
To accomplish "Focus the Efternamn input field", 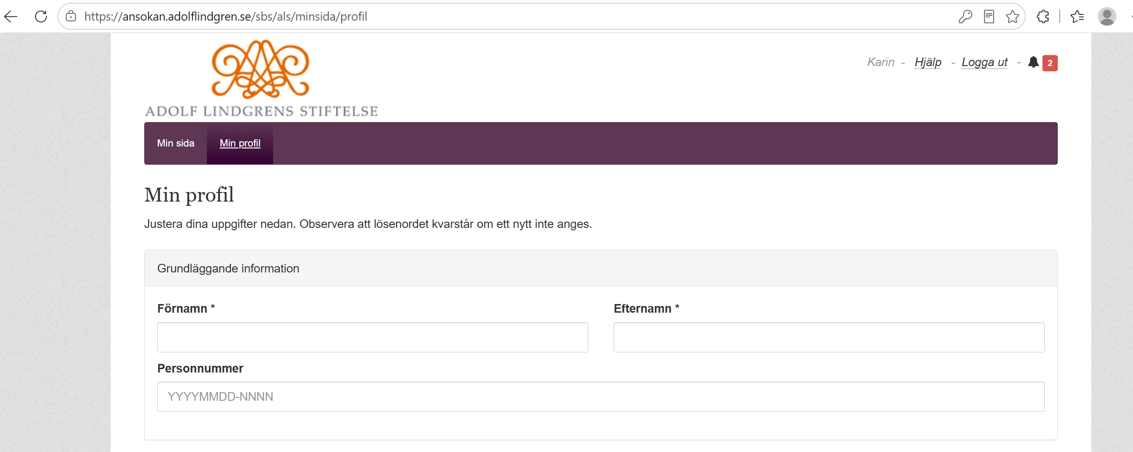I will click(829, 338).
